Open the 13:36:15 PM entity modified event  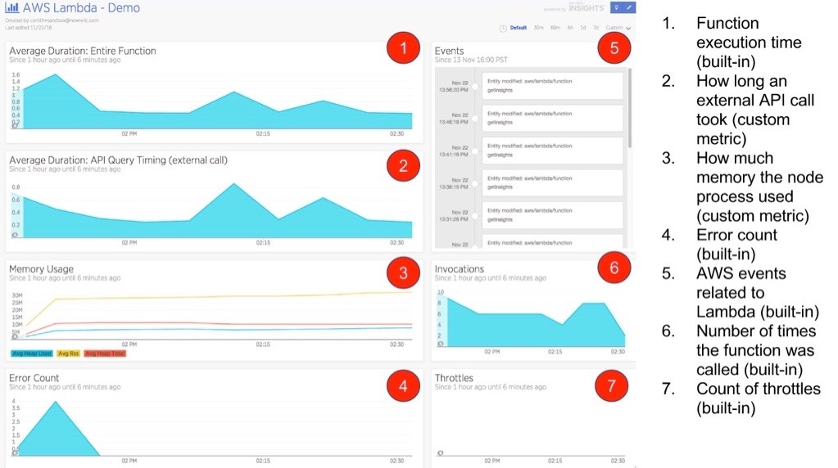(x=553, y=183)
